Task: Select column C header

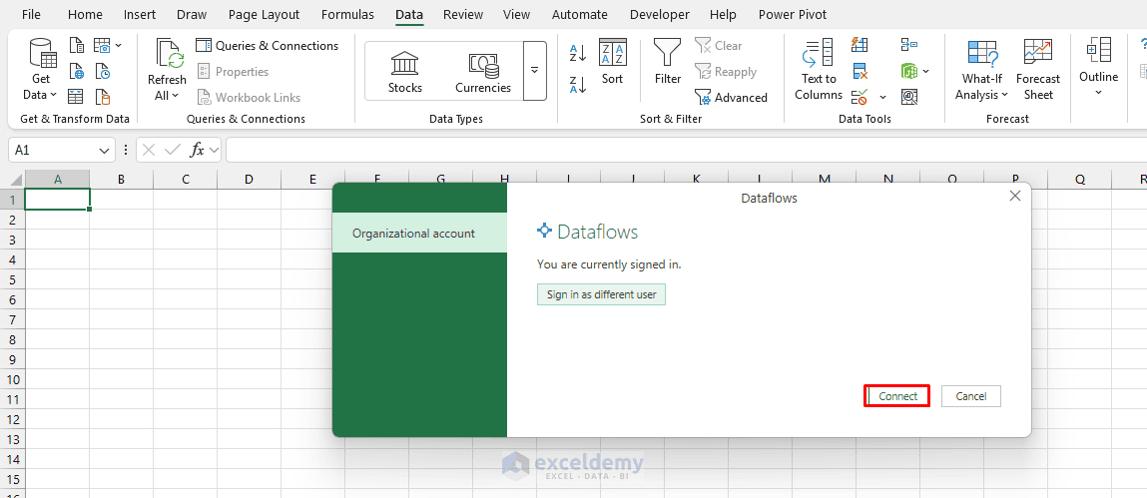Action: (x=185, y=180)
